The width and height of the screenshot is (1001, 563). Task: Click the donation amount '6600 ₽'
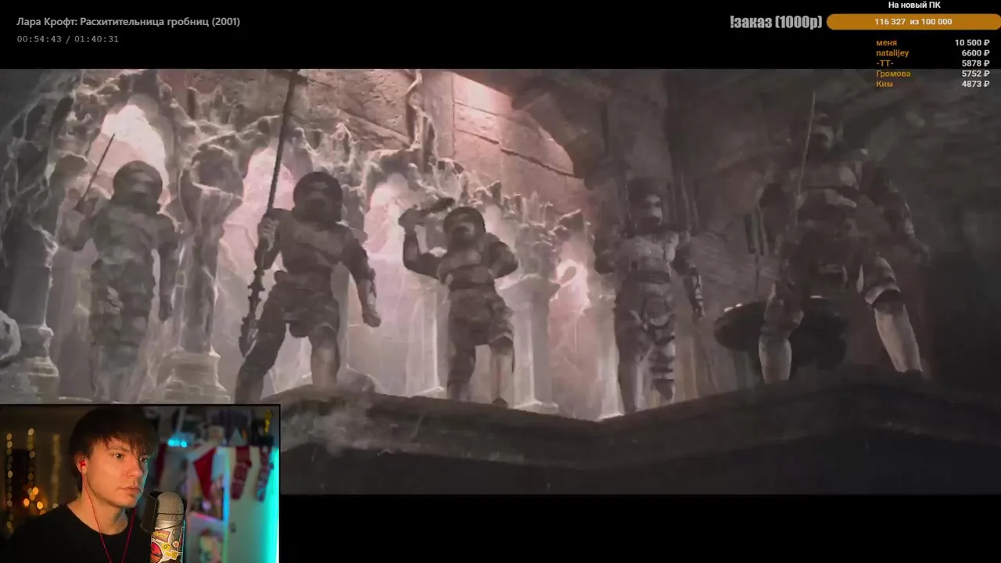click(975, 53)
